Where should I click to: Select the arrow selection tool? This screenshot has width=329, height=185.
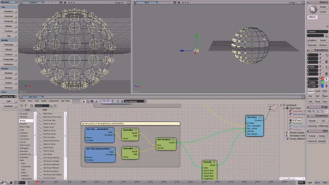313,10
